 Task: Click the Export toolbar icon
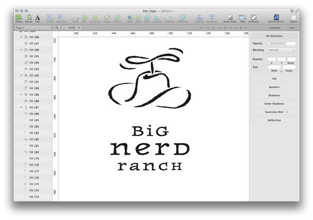tap(293, 19)
